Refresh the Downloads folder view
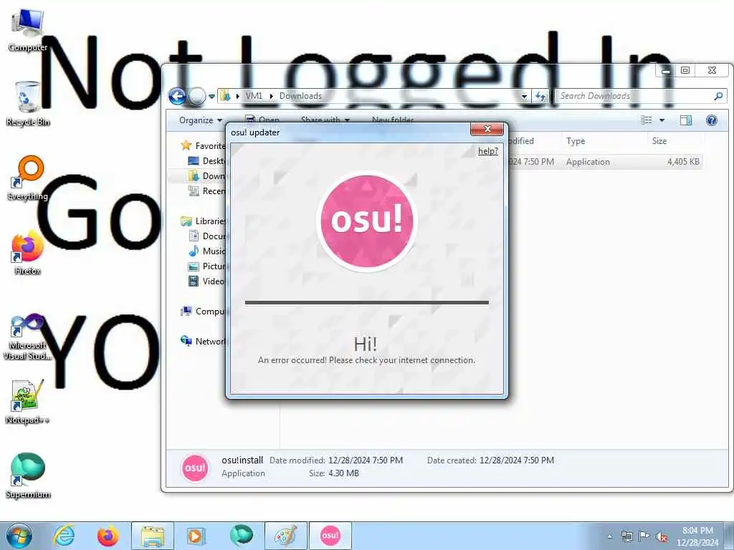Screen dimensions: 734x550 coord(540,97)
